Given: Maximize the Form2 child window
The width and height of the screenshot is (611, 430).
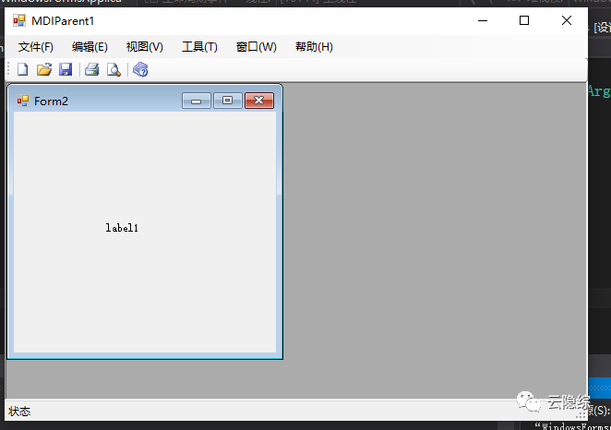Looking at the screenshot, I should 228,101.
